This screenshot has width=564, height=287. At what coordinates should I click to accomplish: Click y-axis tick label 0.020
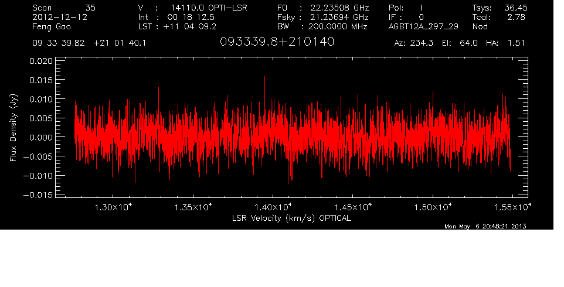(40, 61)
